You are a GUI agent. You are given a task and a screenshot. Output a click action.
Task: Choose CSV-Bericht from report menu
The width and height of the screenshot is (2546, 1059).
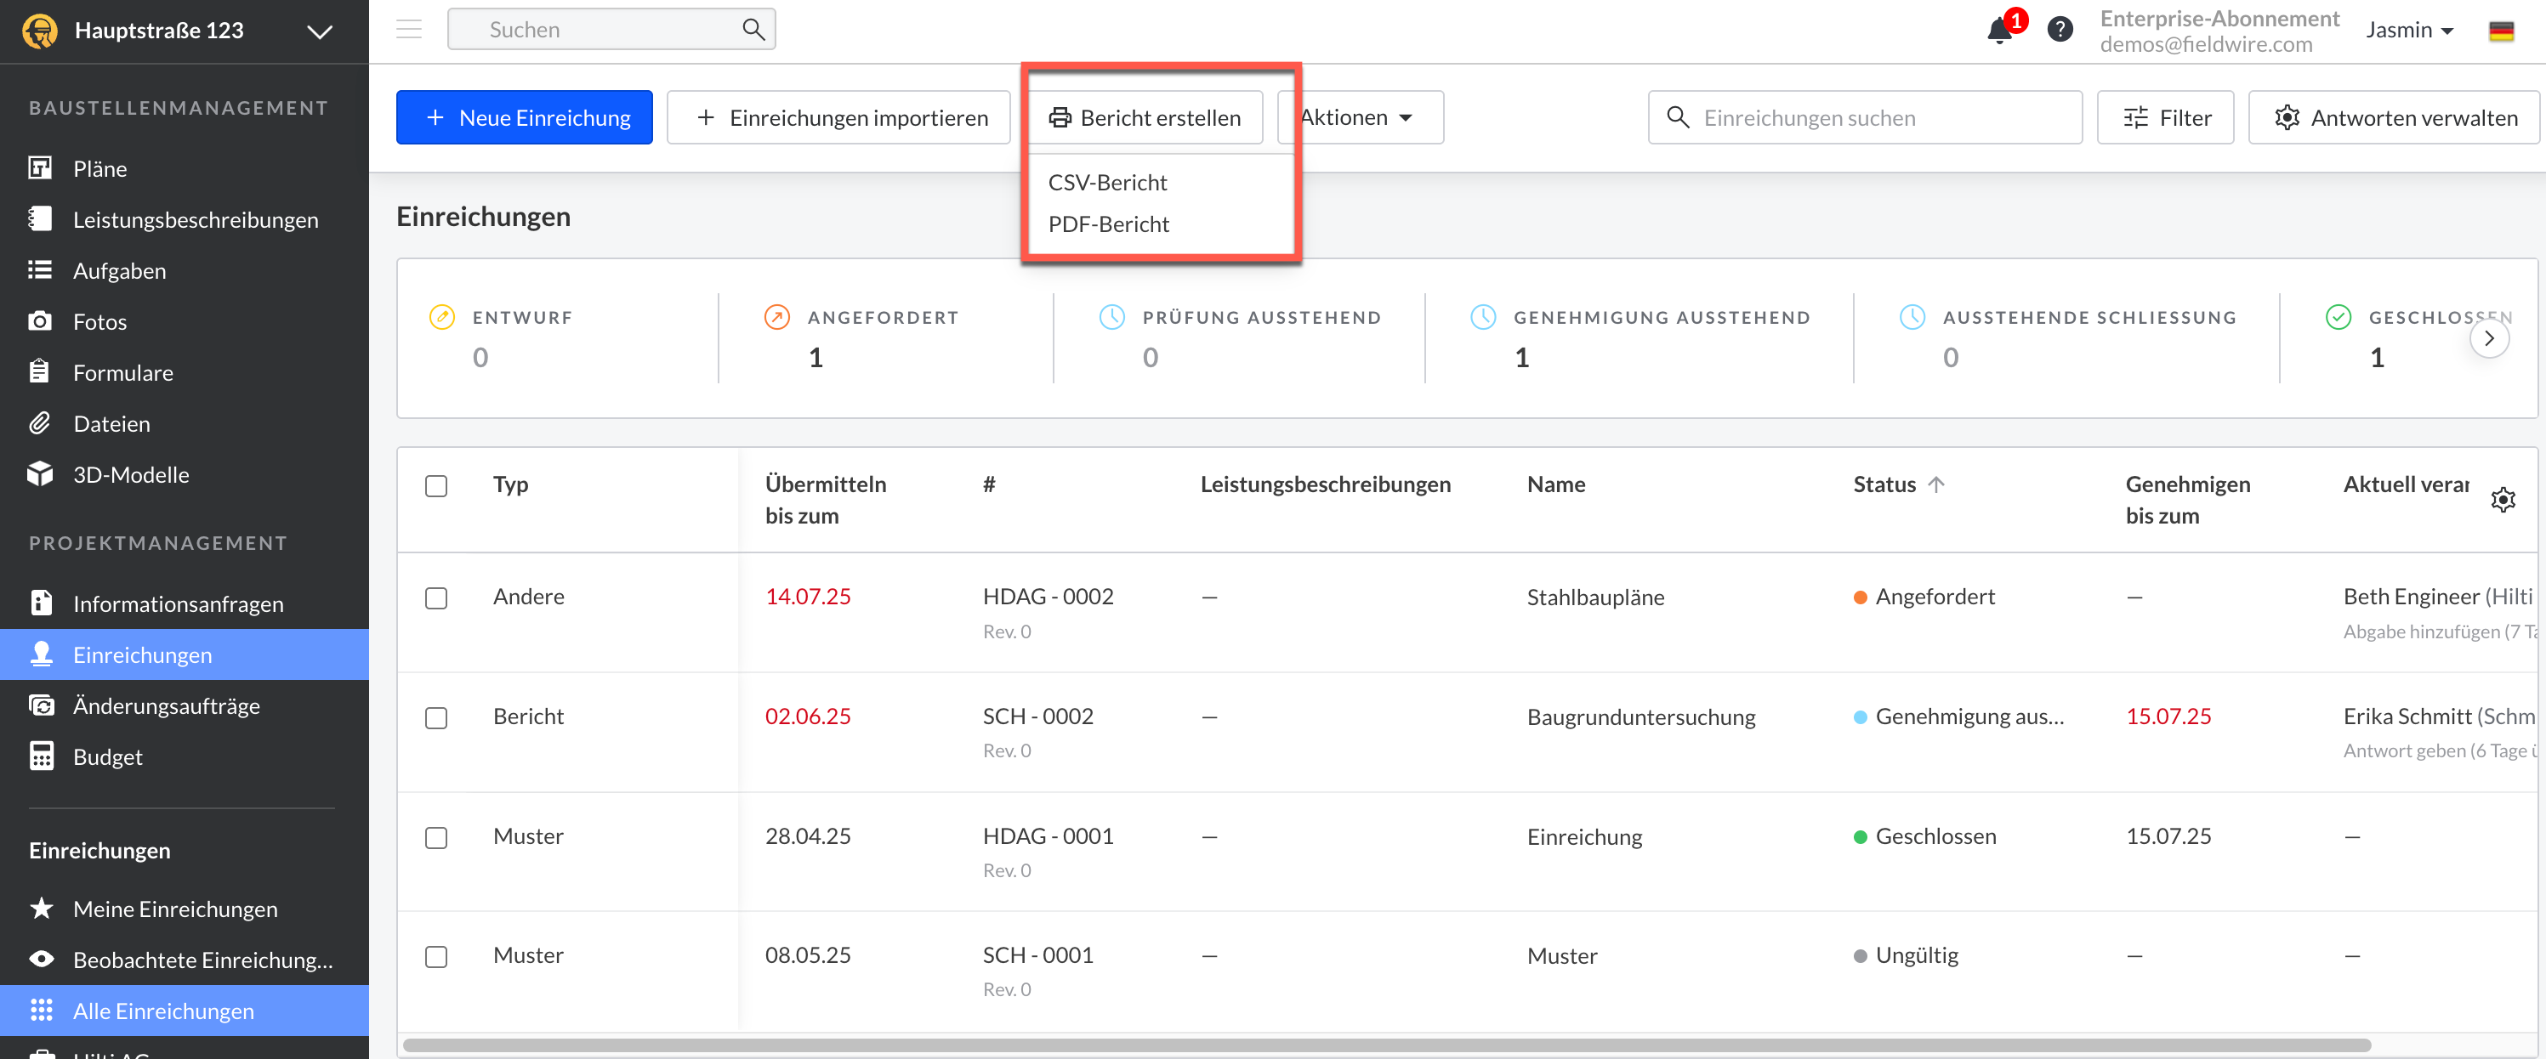pyautogui.click(x=1107, y=183)
